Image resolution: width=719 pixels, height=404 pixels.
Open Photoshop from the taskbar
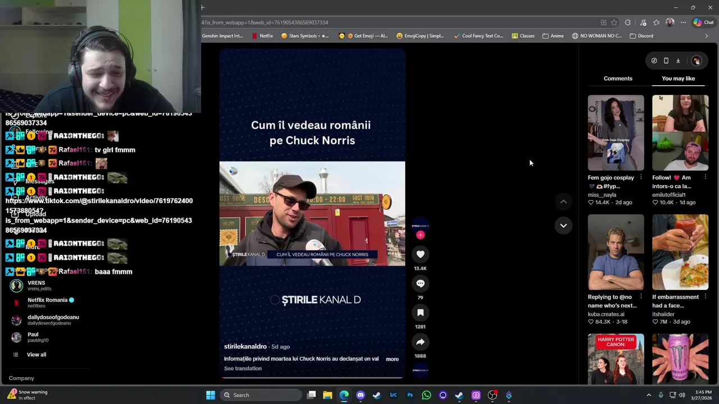410,395
